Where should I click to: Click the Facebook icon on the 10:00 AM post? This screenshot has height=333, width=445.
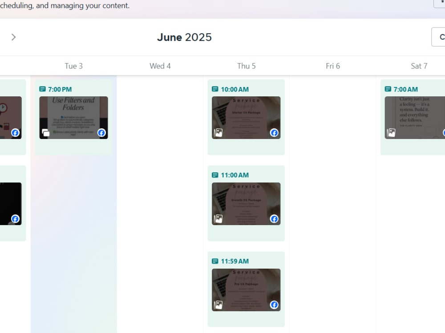pos(274,132)
